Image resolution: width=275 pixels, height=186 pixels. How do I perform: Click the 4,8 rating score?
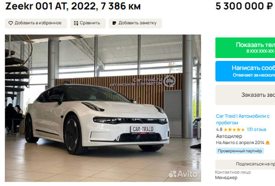(219, 130)
